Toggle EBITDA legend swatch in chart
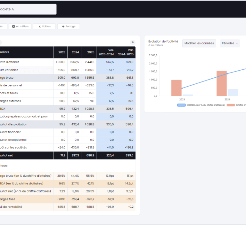This screenshot has width=246, height=225. 181,105
